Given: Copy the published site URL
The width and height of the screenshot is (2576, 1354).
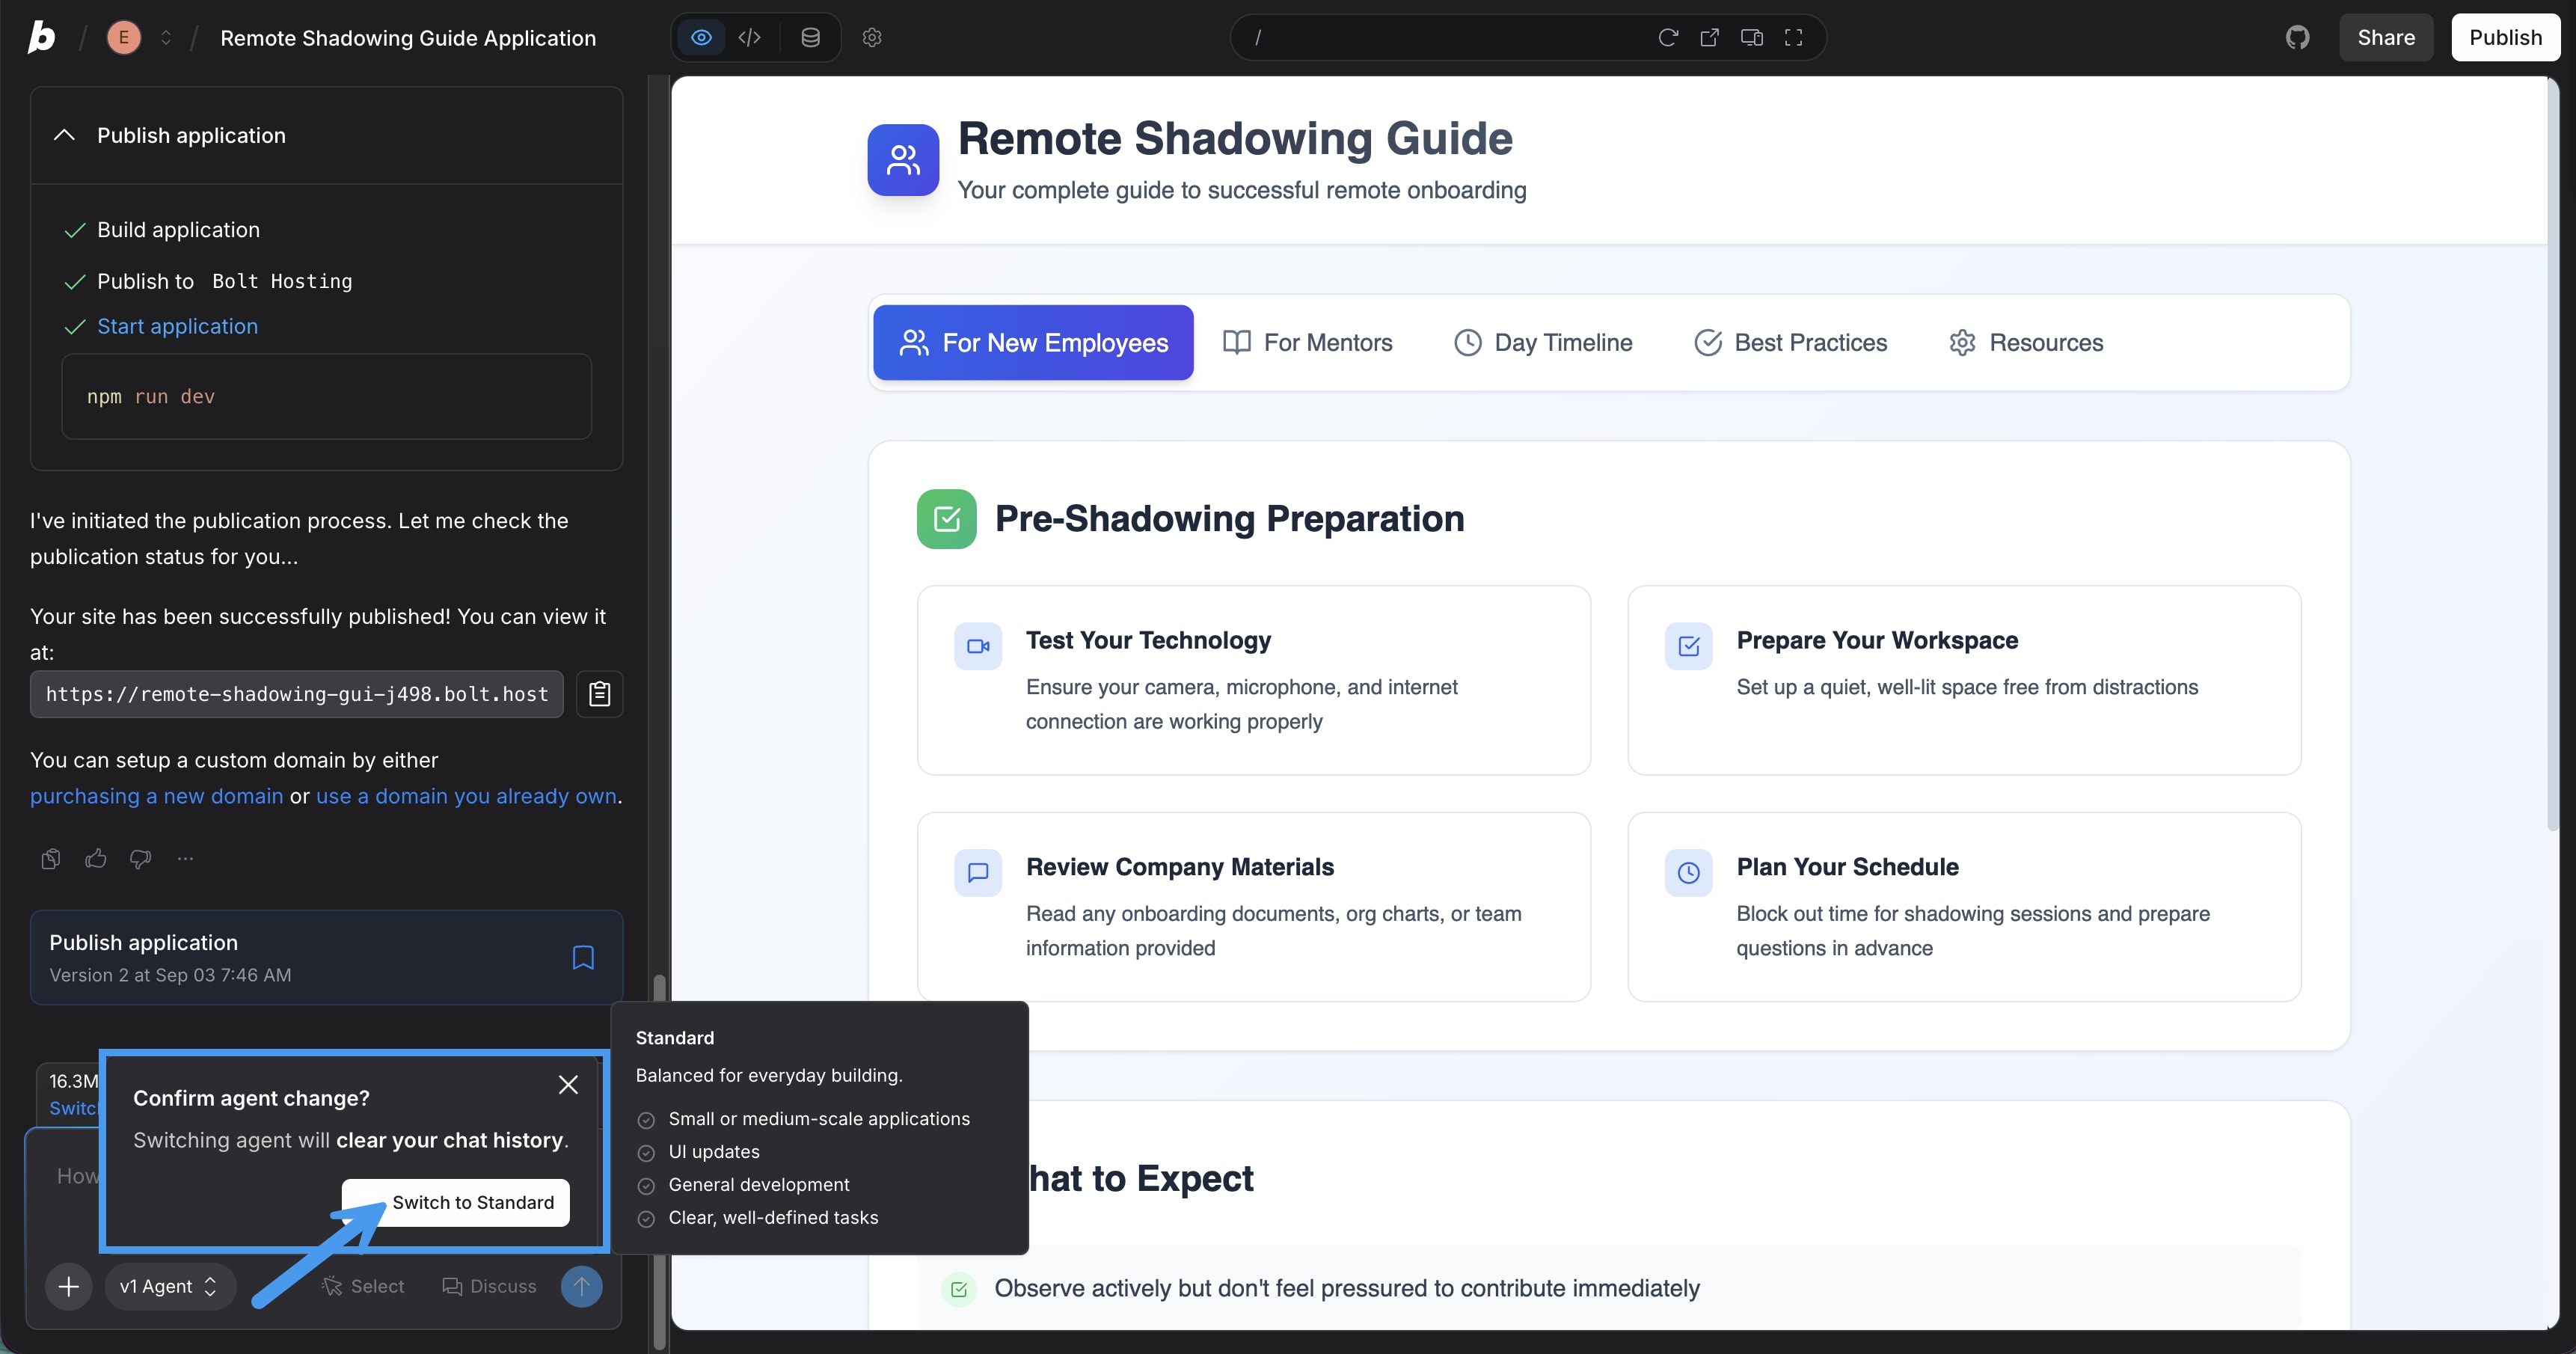Looking at the screenshot, I should [599, 694].
